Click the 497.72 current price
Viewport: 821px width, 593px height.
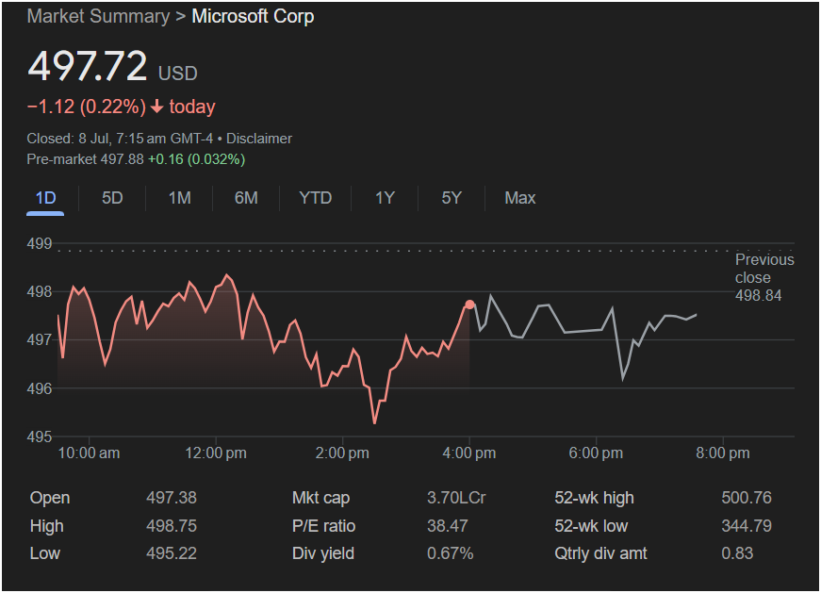(88, 66)
